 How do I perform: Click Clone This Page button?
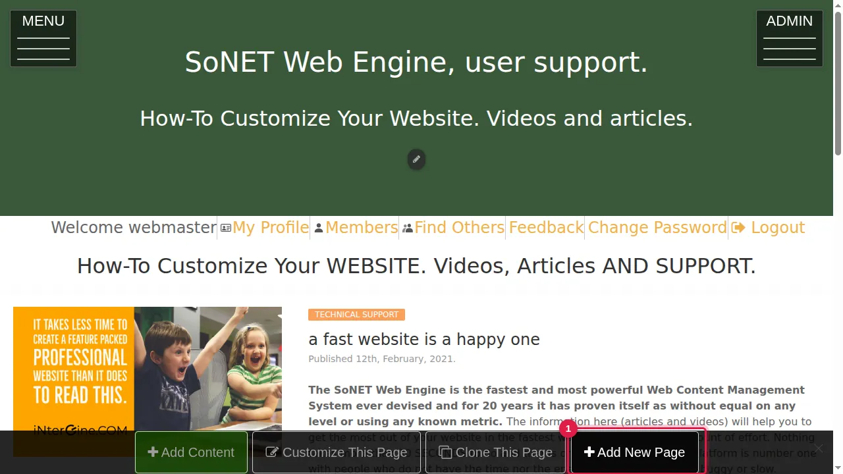(496, 452)
